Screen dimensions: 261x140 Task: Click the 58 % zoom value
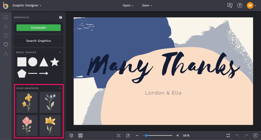pos(186,136)
